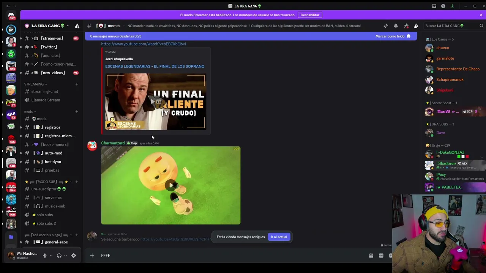Click Charmanzard's username in chat
486x273 pixels.
click(x=113, y=143)
